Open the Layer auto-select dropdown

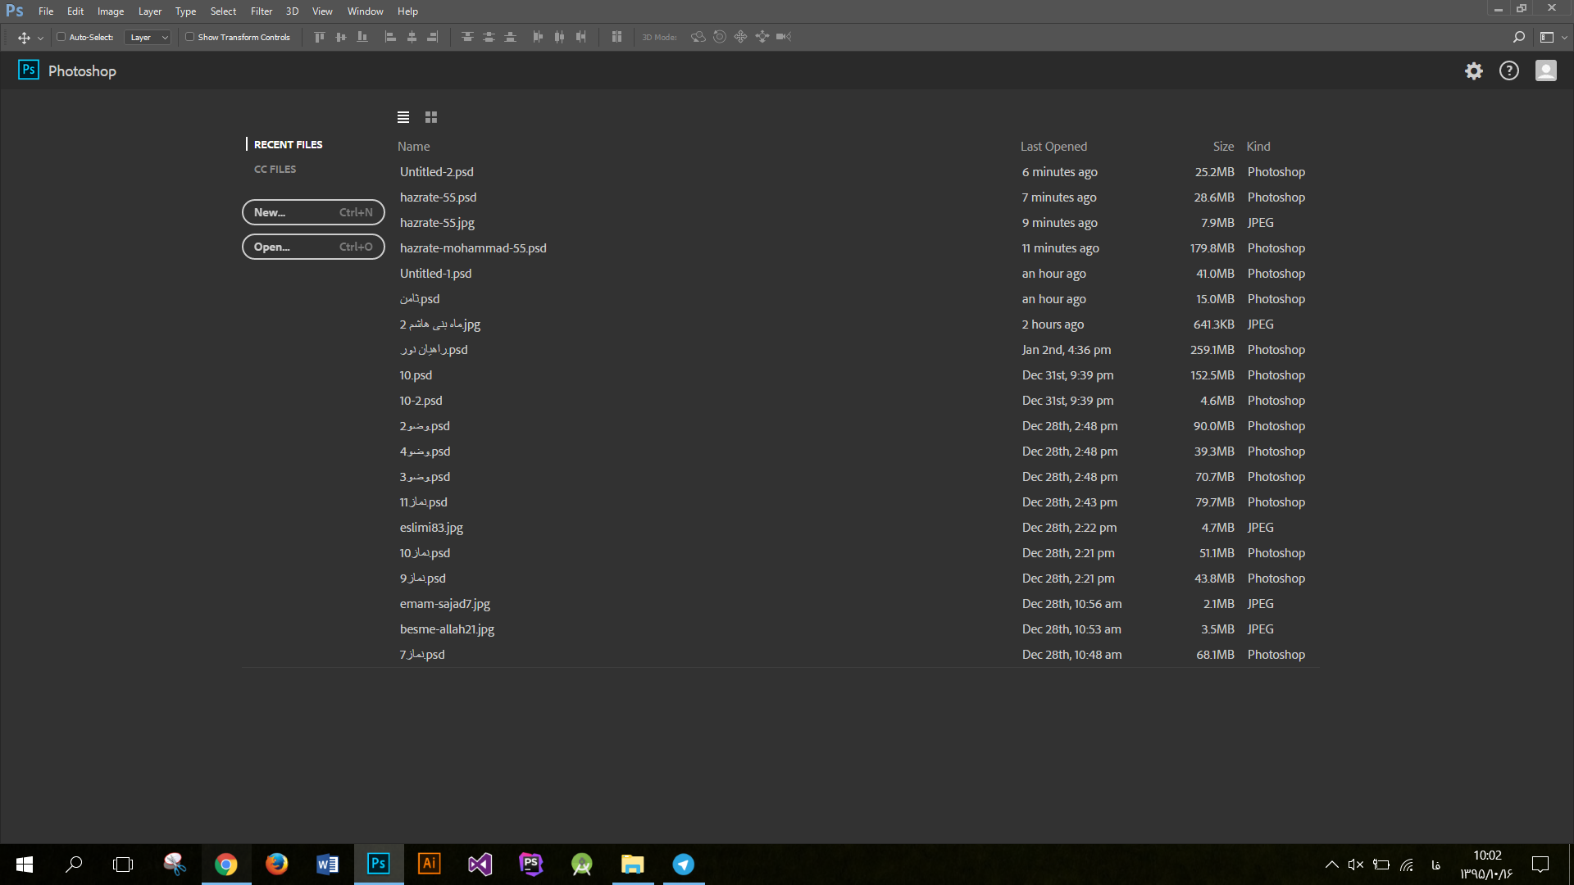(148, 37)
